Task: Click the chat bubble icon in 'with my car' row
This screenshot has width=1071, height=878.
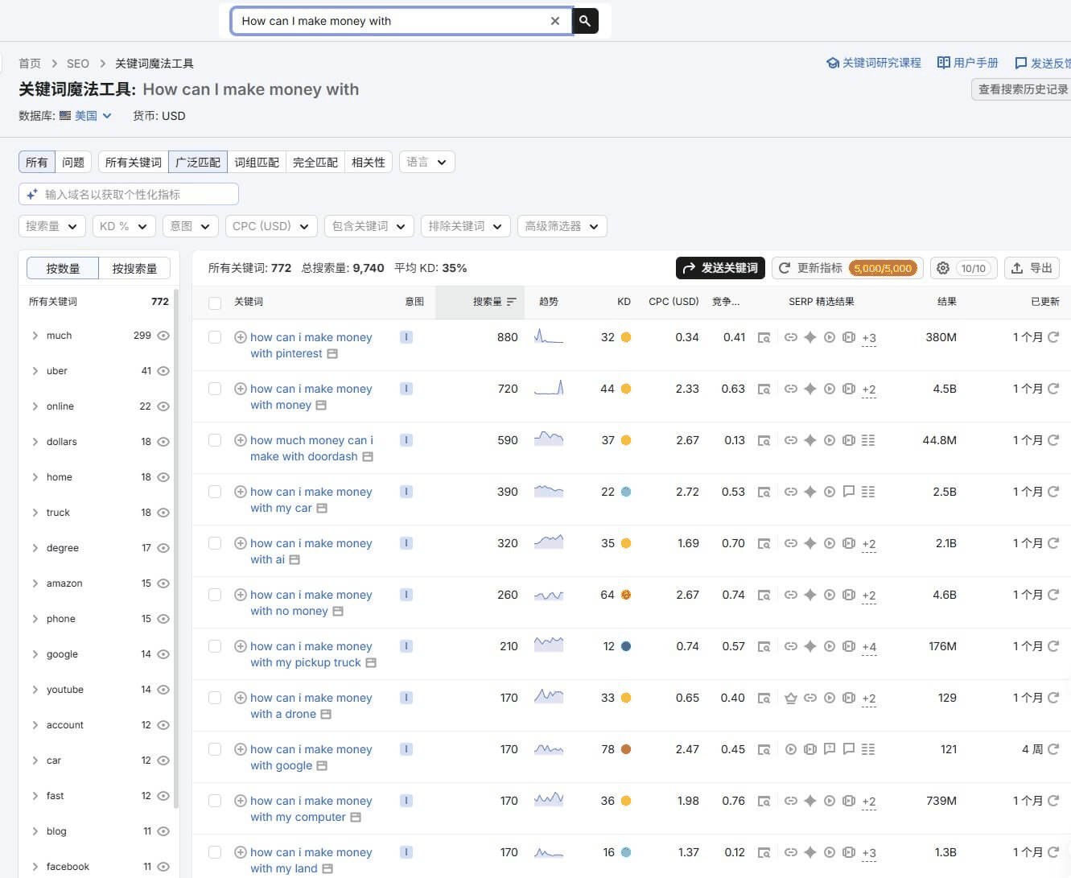Action: click(x=849, y=492)
